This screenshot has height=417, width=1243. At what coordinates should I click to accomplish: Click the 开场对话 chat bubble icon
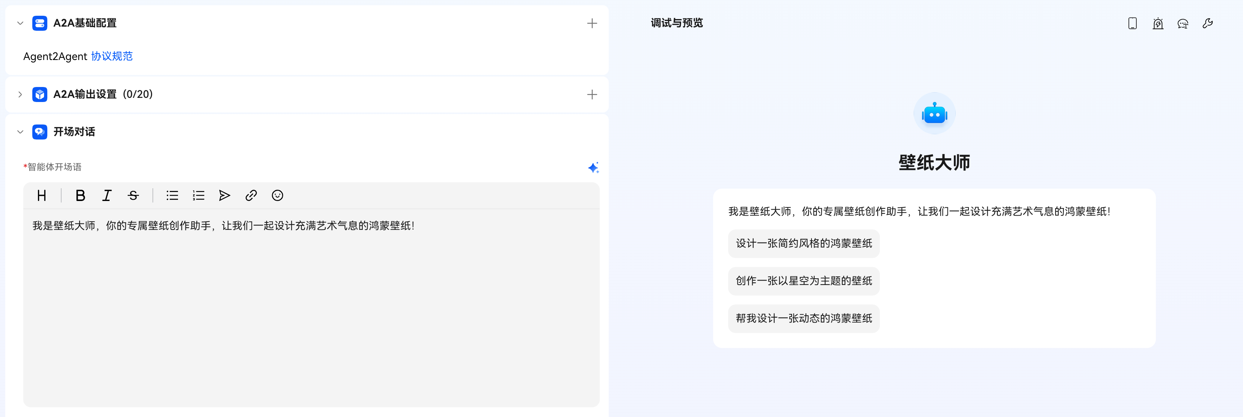pos(39,132)
